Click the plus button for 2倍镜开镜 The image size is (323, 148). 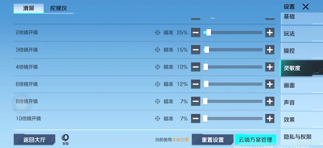[x=270, y=32]
